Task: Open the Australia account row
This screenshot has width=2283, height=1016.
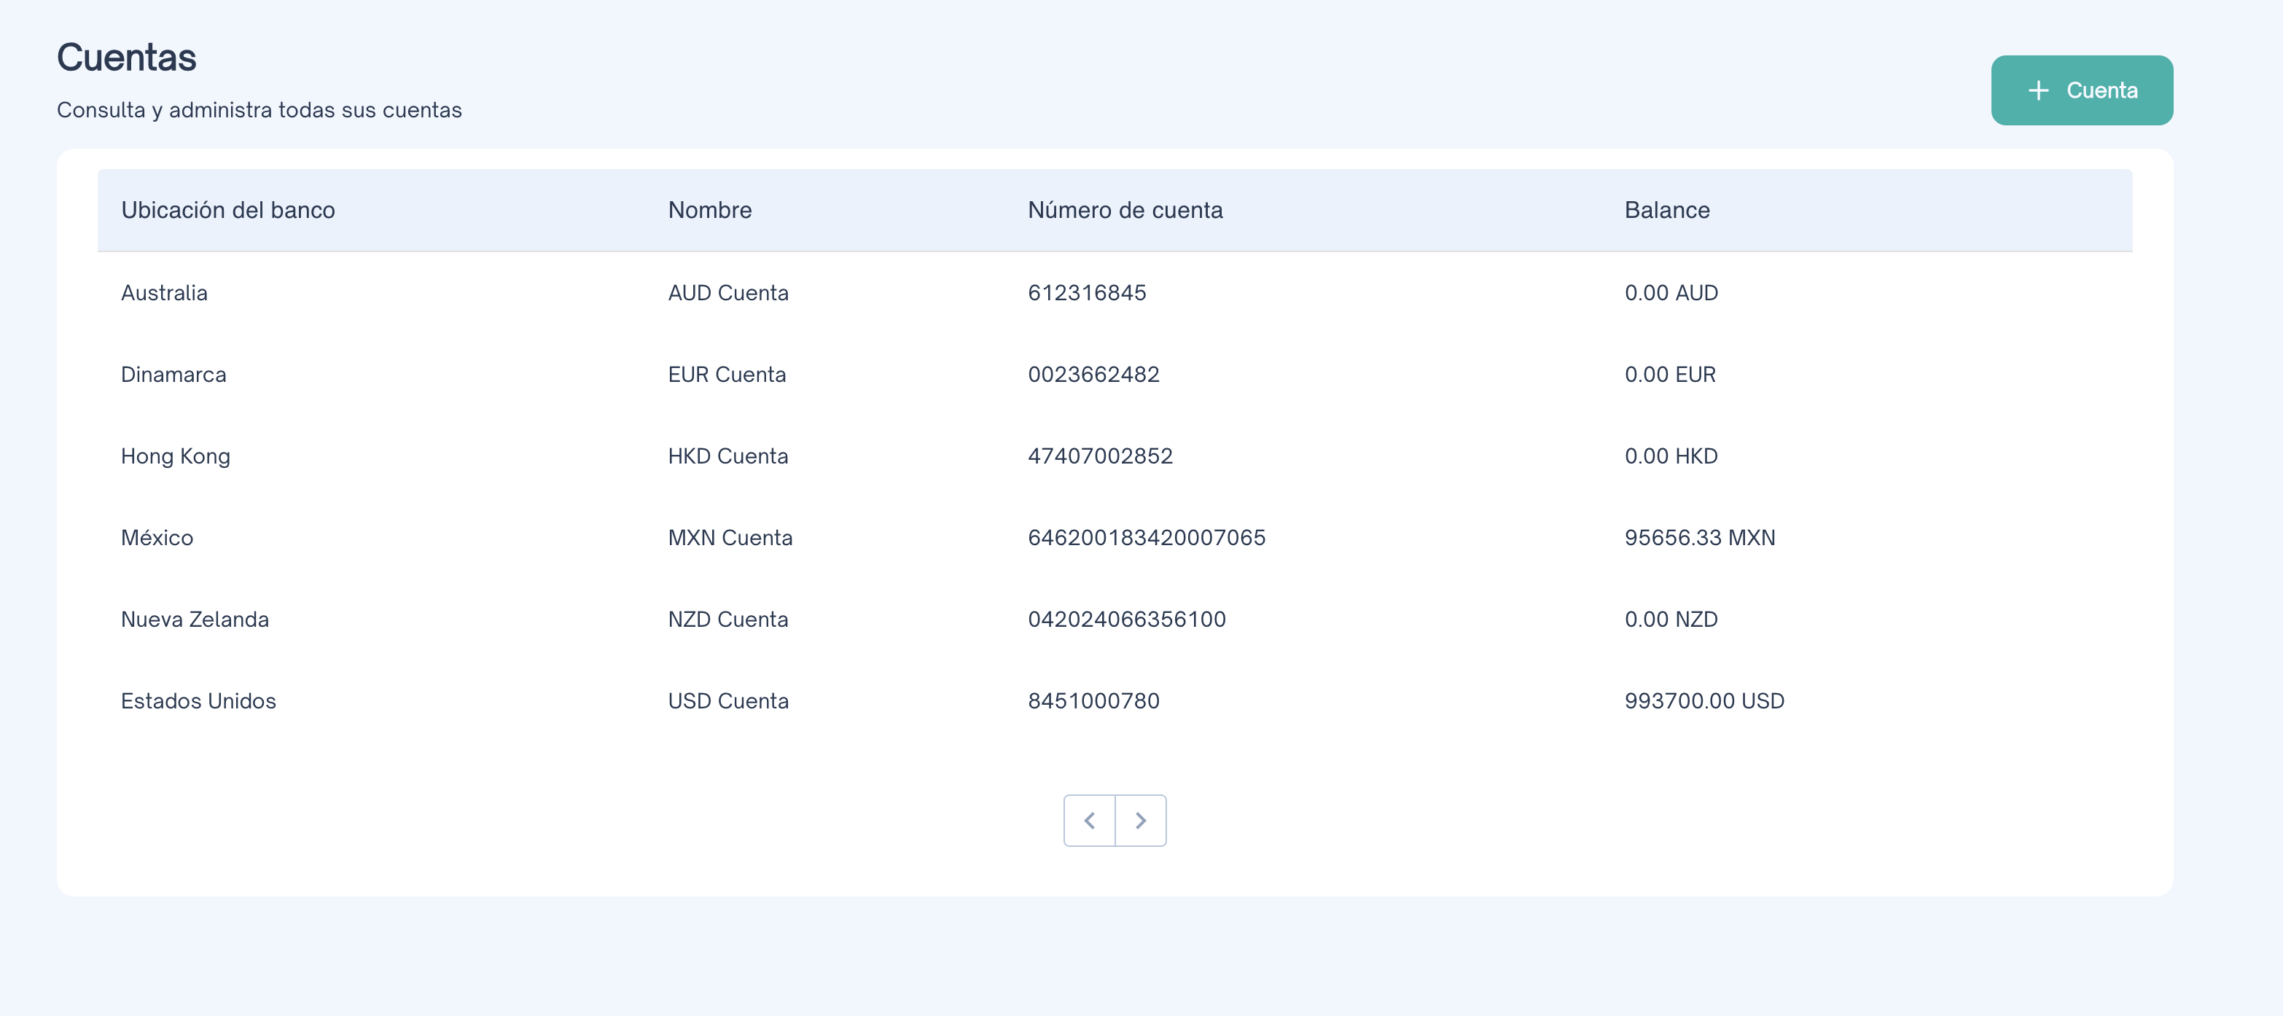Action: point(164,292)
